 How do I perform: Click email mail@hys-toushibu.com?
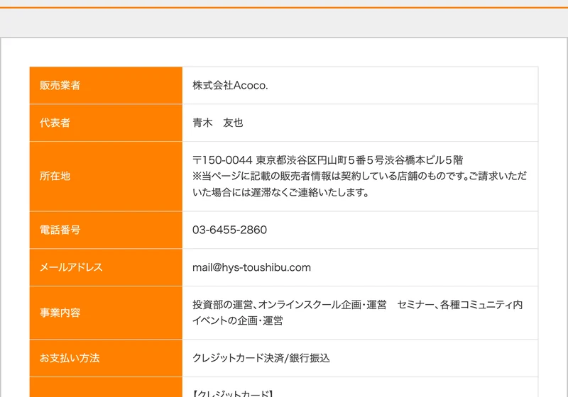[x=251, y=267]
